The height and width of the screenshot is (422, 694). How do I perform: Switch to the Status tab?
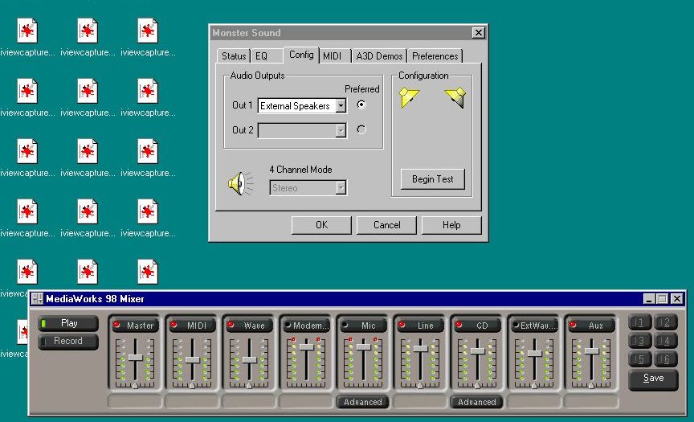pos(234,56)
